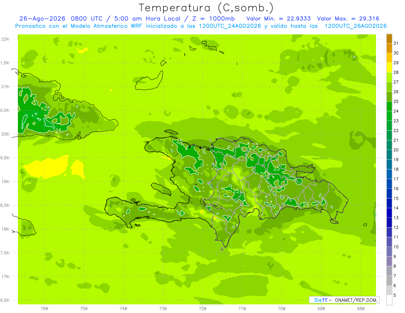Image resolution: width=405 pixels, height=313 pixels.
Task: Pick the yellow legend swatch between 28 and 29
Action: point(389,68)
